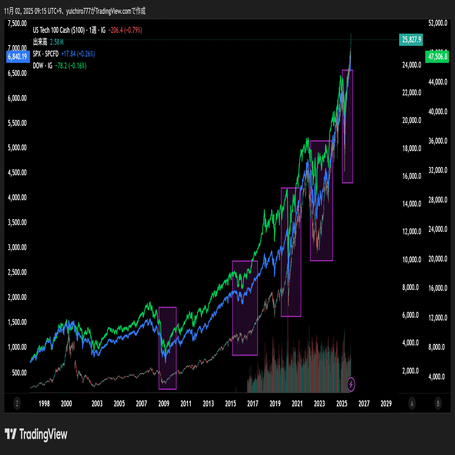
Task: Click the 52,000.0 scale label
Action: point(438,23)
